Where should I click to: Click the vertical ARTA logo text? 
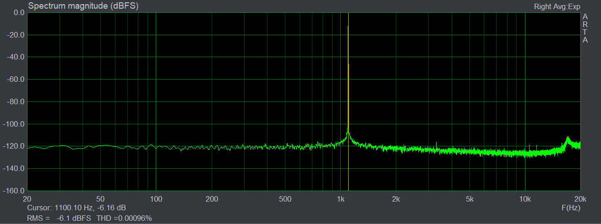[x=585, y=28]
